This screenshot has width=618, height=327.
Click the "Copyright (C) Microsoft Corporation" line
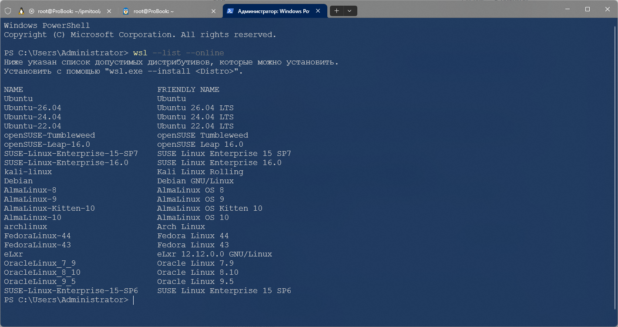pos(140,35)
